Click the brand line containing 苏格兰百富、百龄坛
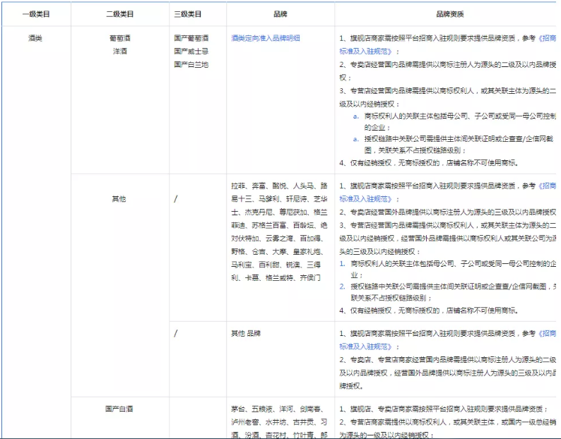 pos(279,225)
